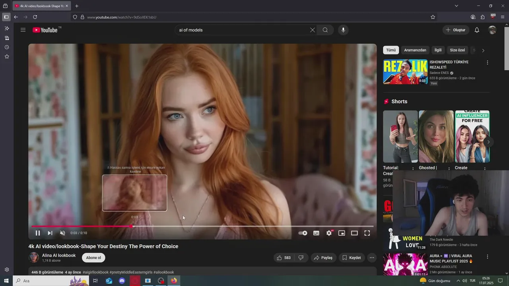Share video with Paylaş button

pos(323,258)
